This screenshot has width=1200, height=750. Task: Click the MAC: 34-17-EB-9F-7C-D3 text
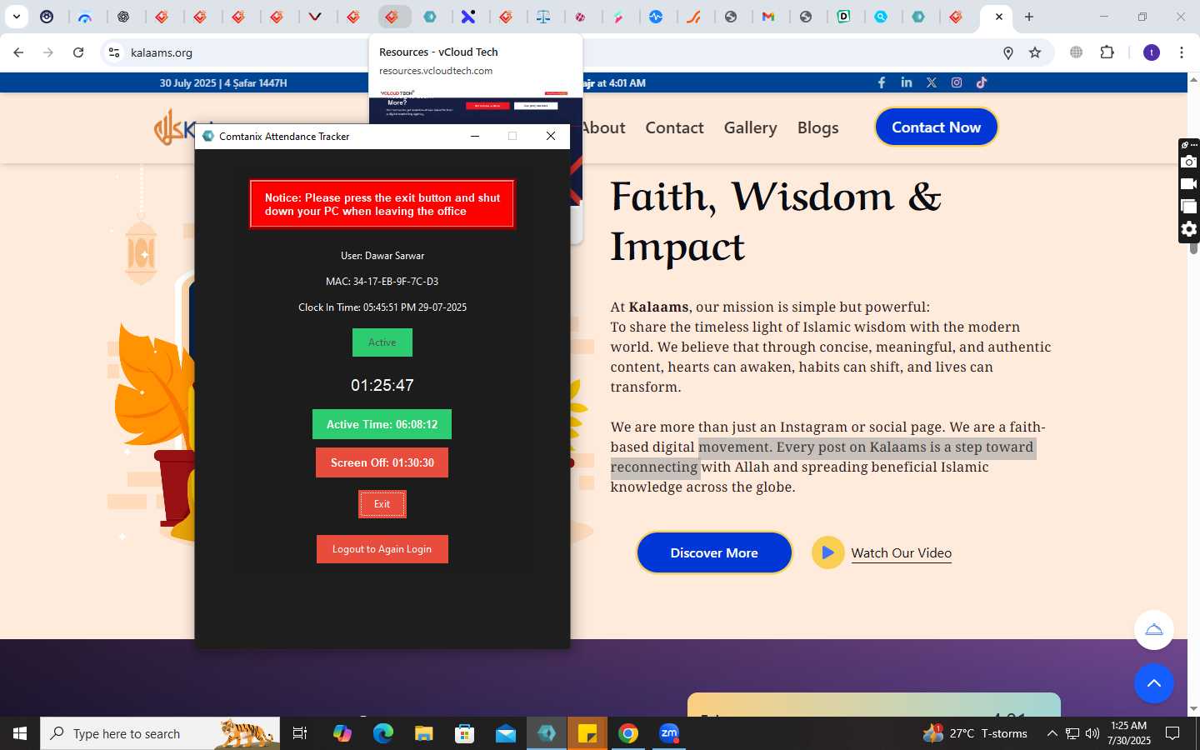(x=382, y=282)
